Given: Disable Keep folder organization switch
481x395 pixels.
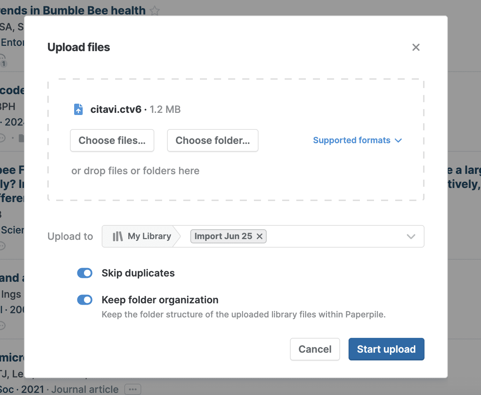Looking at the screenshot, I should point(85,300).
